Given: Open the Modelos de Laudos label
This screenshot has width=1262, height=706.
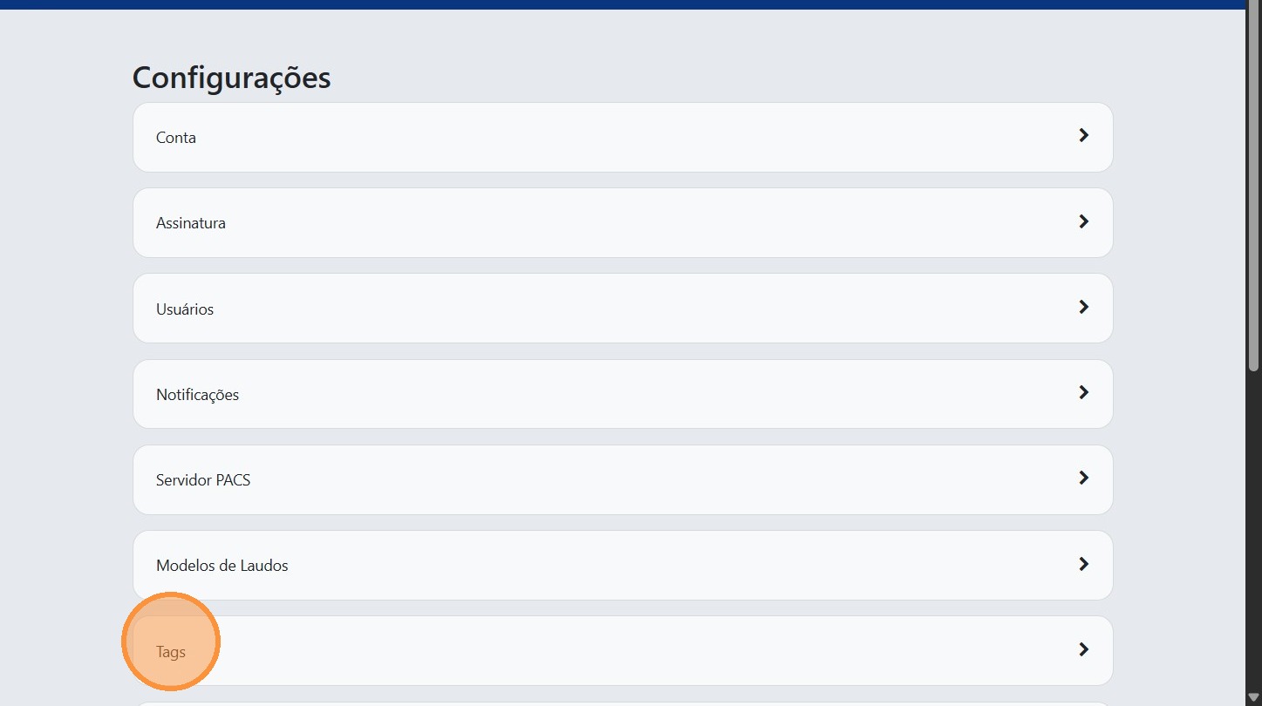Looking at the screenshot, I should (222, 566).
